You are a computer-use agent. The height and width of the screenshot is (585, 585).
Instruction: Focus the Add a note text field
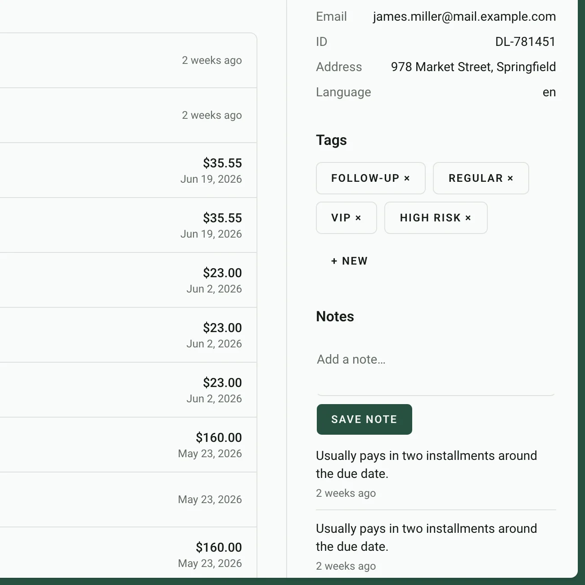[436, 366]
